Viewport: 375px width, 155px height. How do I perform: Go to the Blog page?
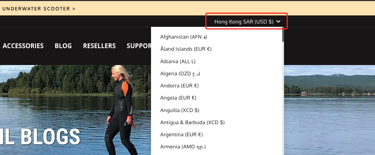point(63,46)
